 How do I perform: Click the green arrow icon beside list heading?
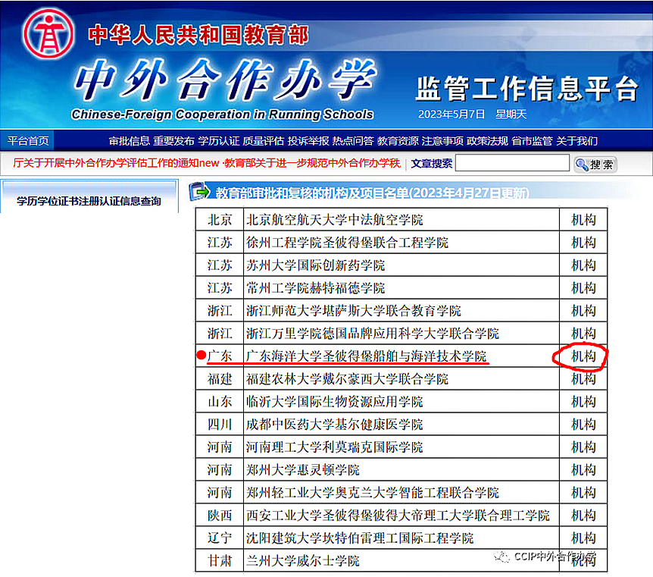199,191
